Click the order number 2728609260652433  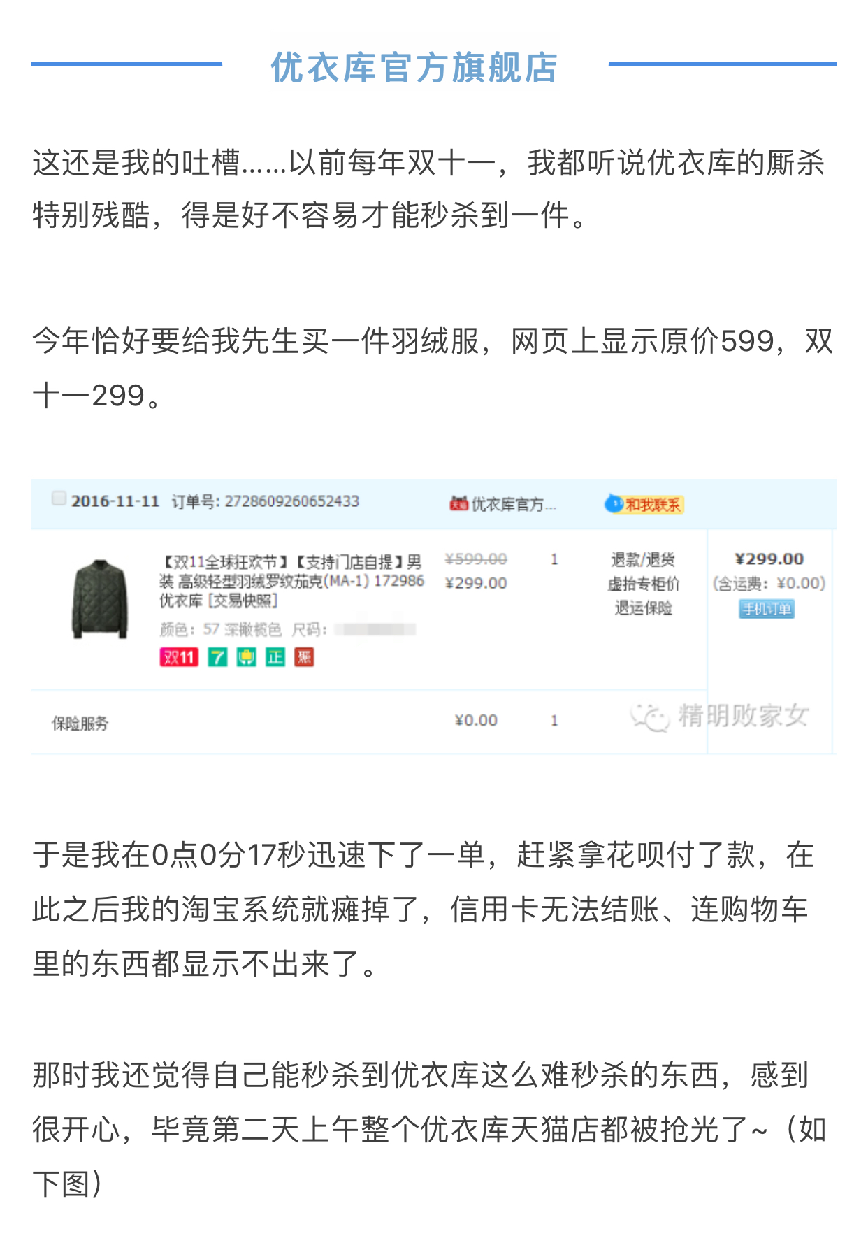pyautogui.click(x=291, y=501)
